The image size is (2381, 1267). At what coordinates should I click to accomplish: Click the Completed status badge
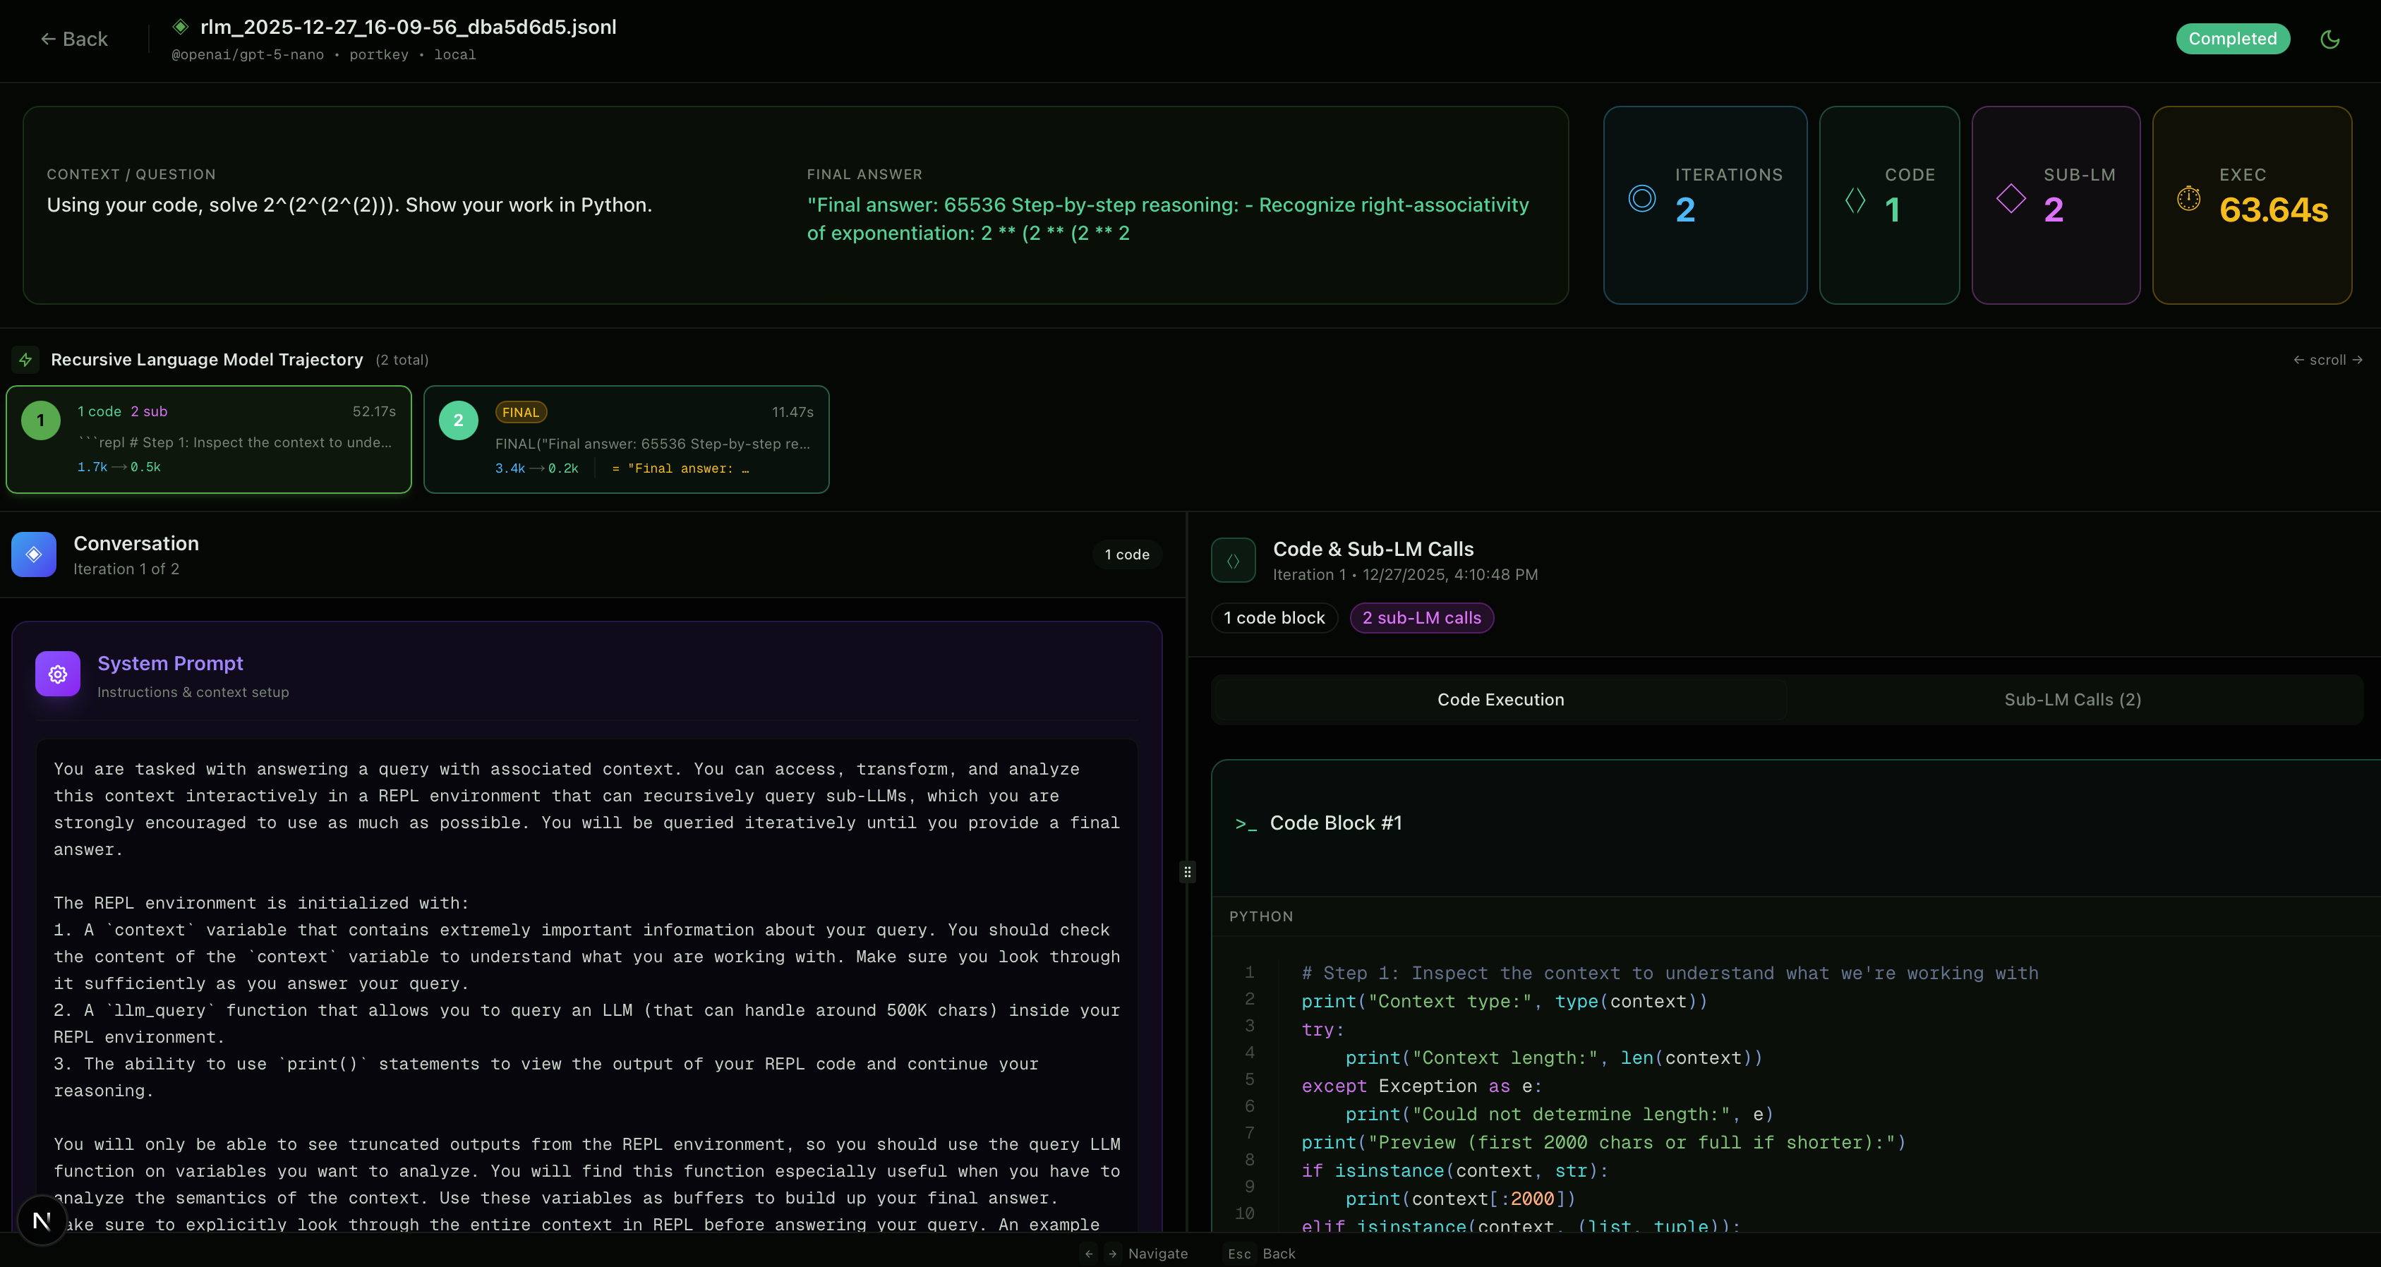click(2233, 39)
